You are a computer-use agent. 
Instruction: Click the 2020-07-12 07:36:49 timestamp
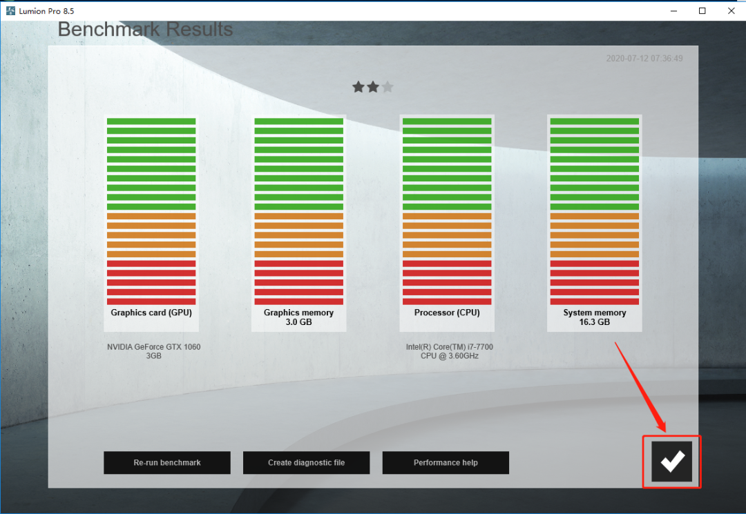(x=644, y=59)
